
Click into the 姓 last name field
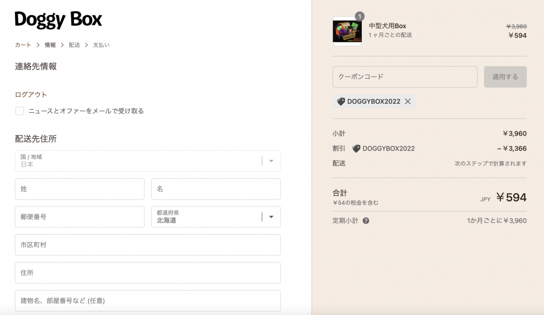coord(80,189)
